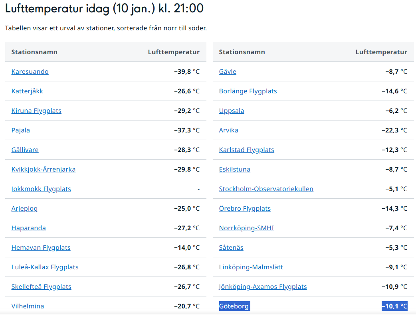
Task: Open Uppsala station details
Action: pos(231,111)
